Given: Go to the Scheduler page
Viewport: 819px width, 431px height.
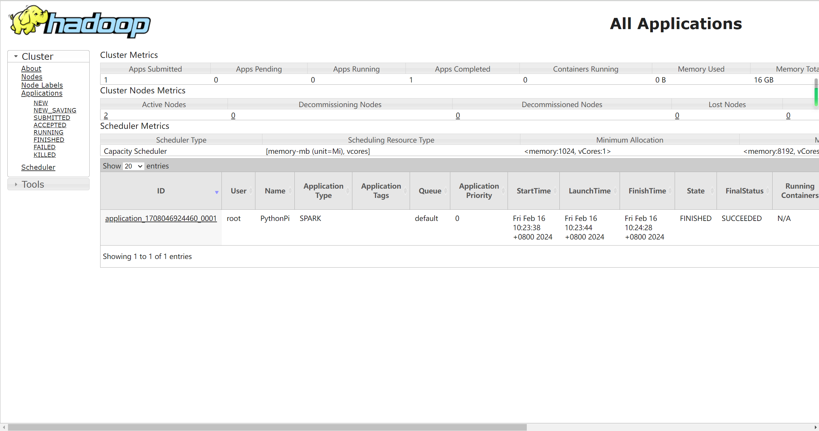Looking at the screenshot, I should (x=38, y=167).
